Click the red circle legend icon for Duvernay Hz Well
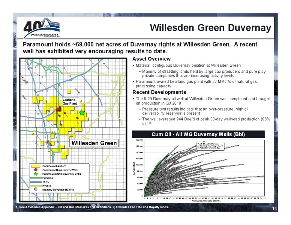The height and width of the screenshot is (225, 291). [36, 170]
